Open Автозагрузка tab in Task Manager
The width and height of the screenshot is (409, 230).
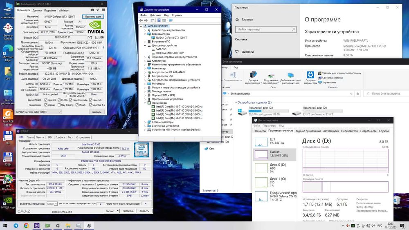331,131
